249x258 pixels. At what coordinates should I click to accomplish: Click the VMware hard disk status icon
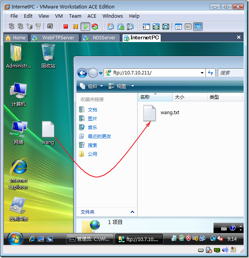pyautogui.click(x=201, y=250)
